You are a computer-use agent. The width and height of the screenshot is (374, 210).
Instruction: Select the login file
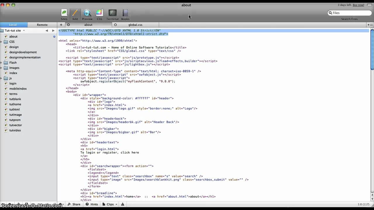(x=13, y=83)
